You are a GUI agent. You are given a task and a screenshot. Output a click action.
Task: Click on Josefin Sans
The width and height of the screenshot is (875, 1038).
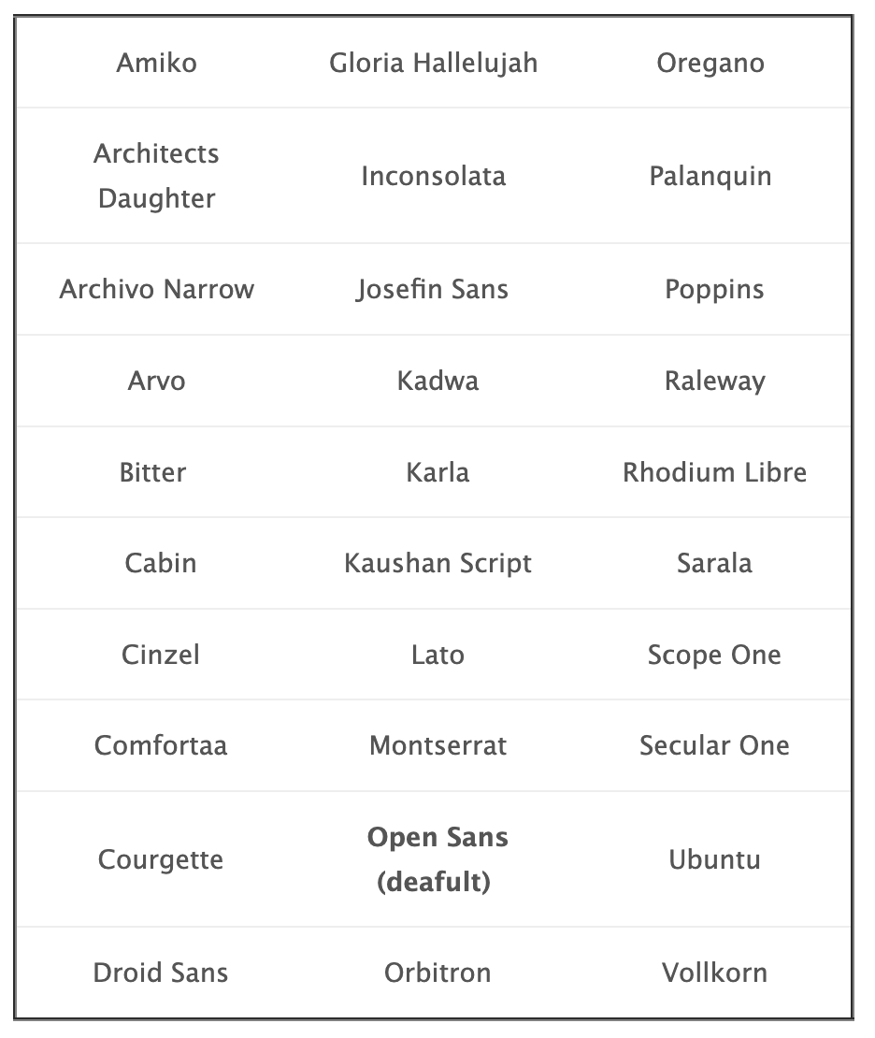click(434, 289)
